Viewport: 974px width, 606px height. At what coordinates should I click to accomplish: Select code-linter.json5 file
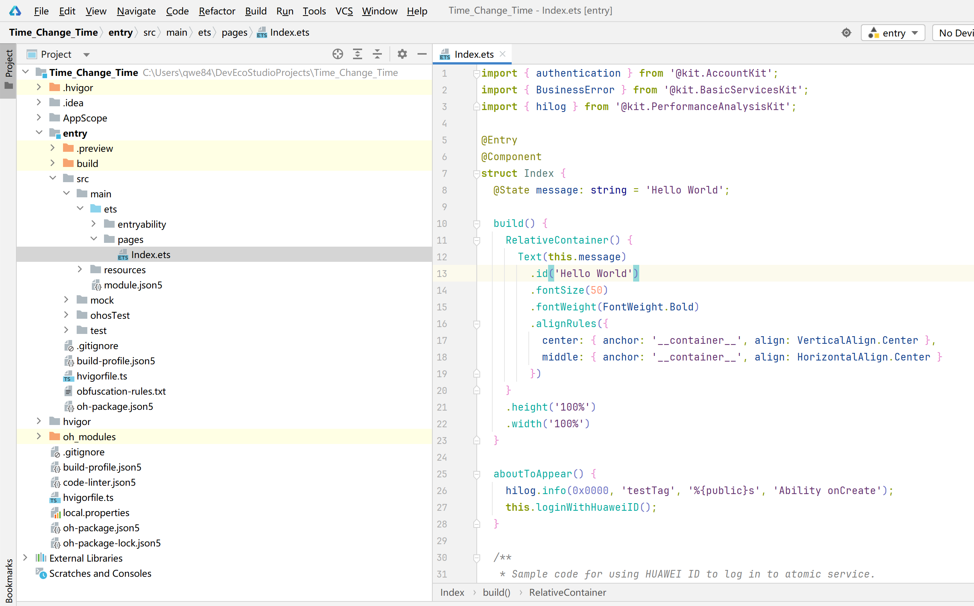(x=224, y=482)
